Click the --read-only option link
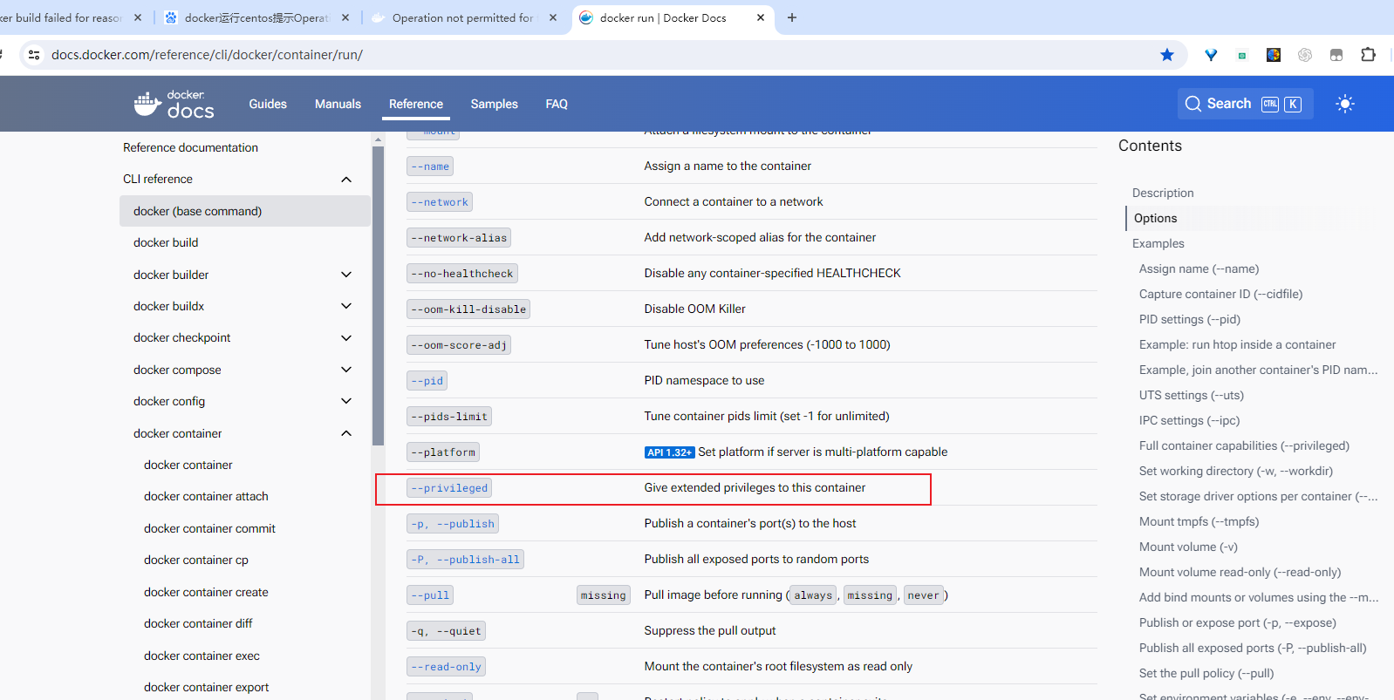This screenshot has height=700, width=1394. [x=446, y=667]
